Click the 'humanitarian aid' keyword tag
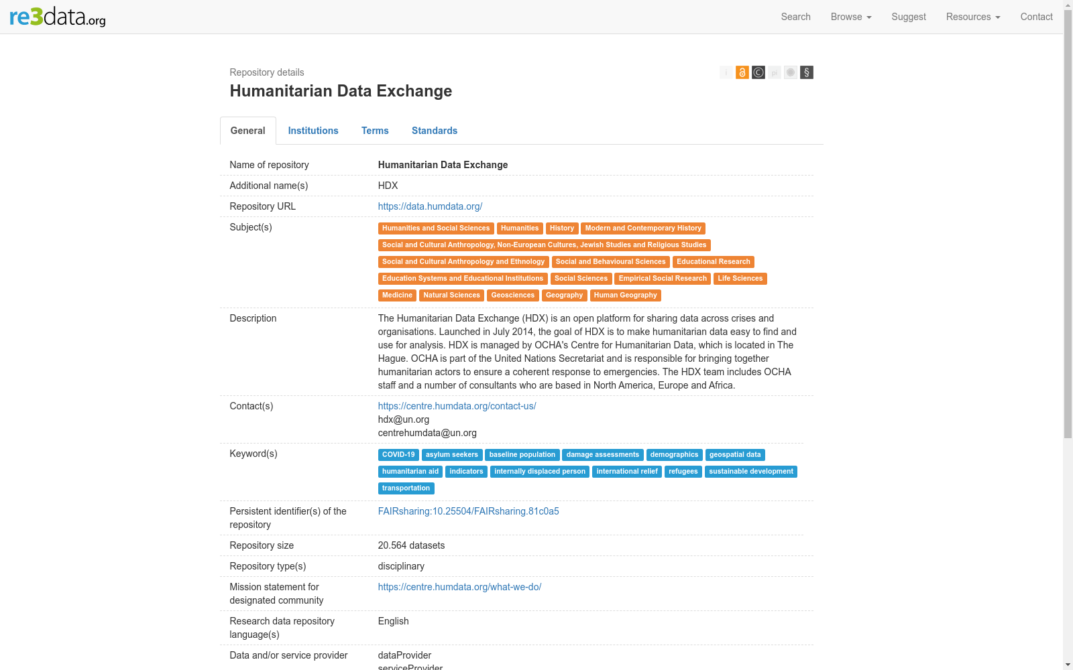The width and height of the screenshot is (1073, 670). pyautogui.click(x=410, y=472)
